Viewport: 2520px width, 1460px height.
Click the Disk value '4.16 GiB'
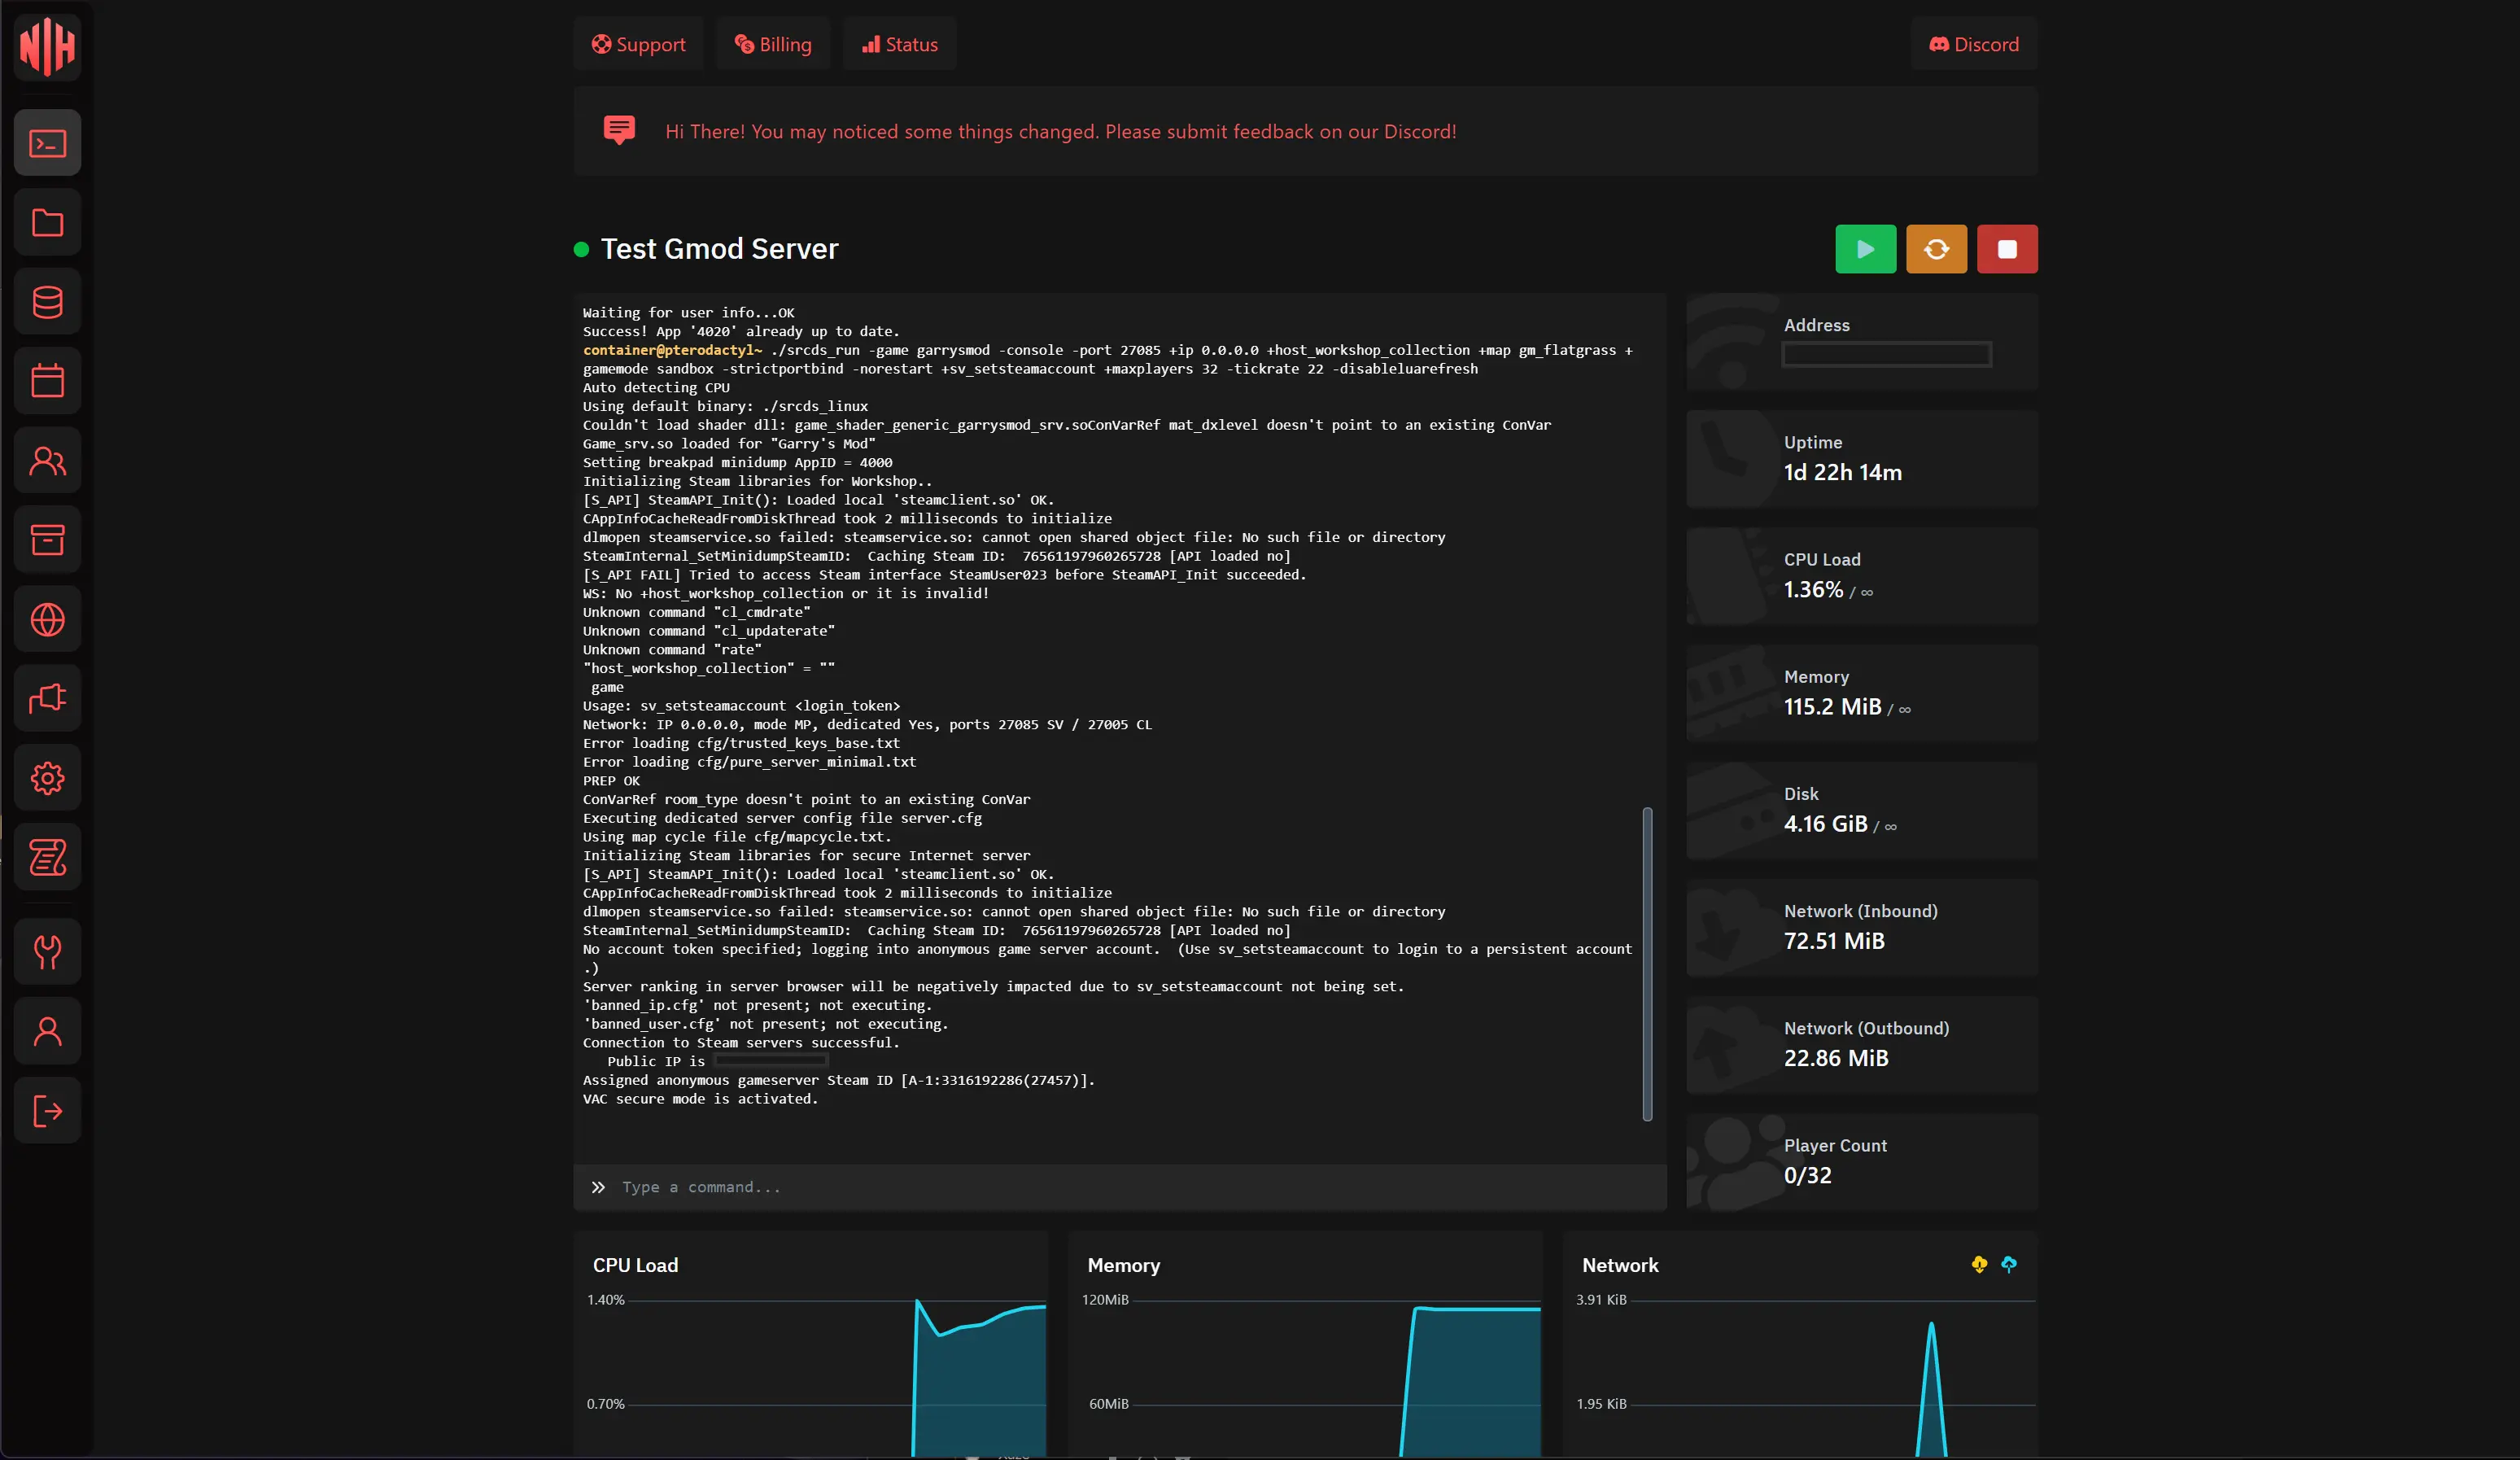click(1825, 823)
